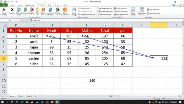184x104 pixels.
Task: Open Microsoft Edge from taskbar
Action: click(x=22, y=102)
